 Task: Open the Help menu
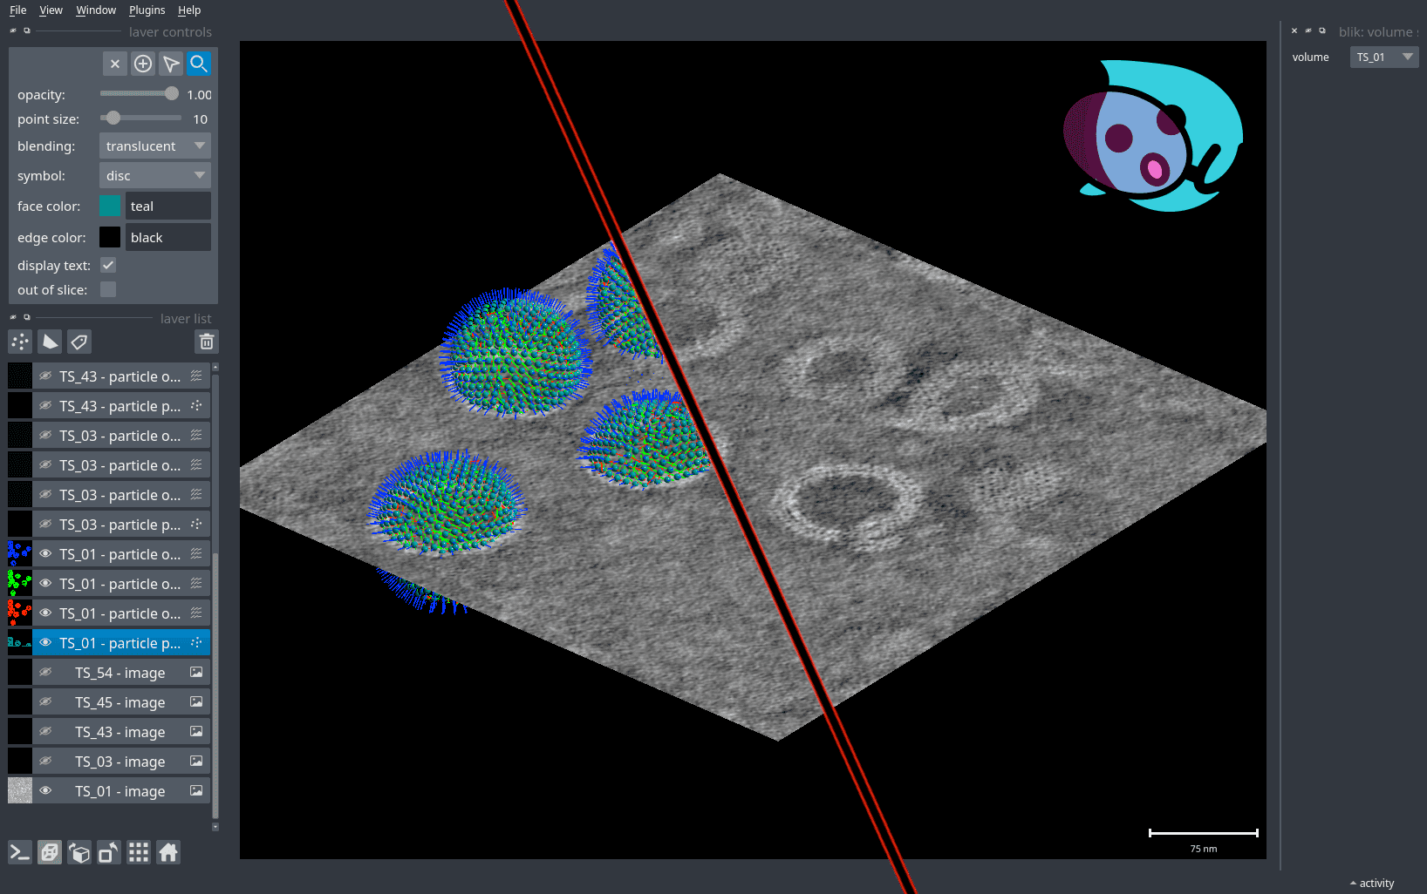point(189,10)
